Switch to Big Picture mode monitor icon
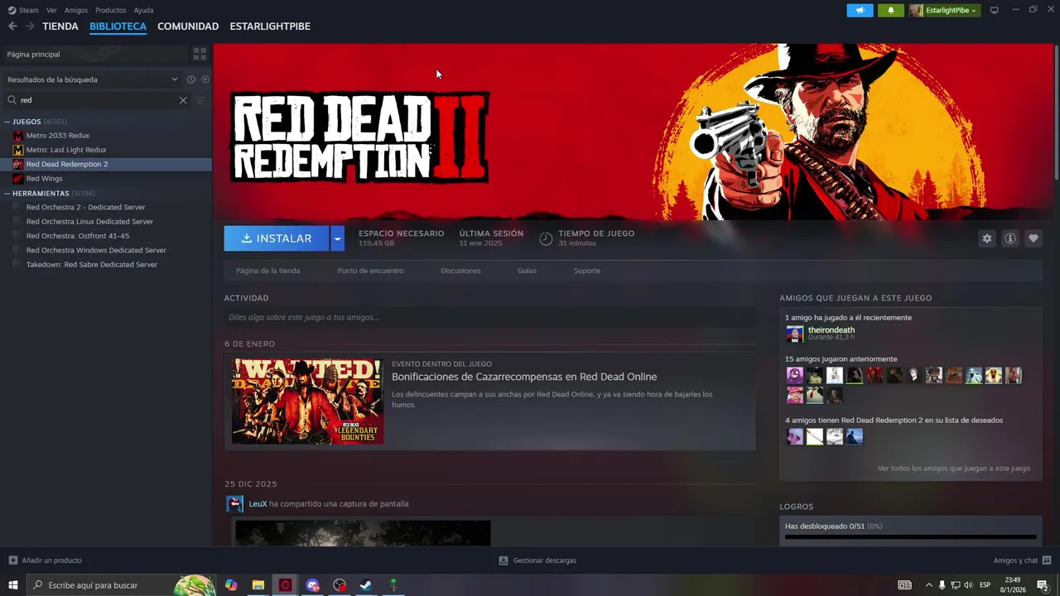The height and width of the screenshot is (596, 1060). (995, 10)
